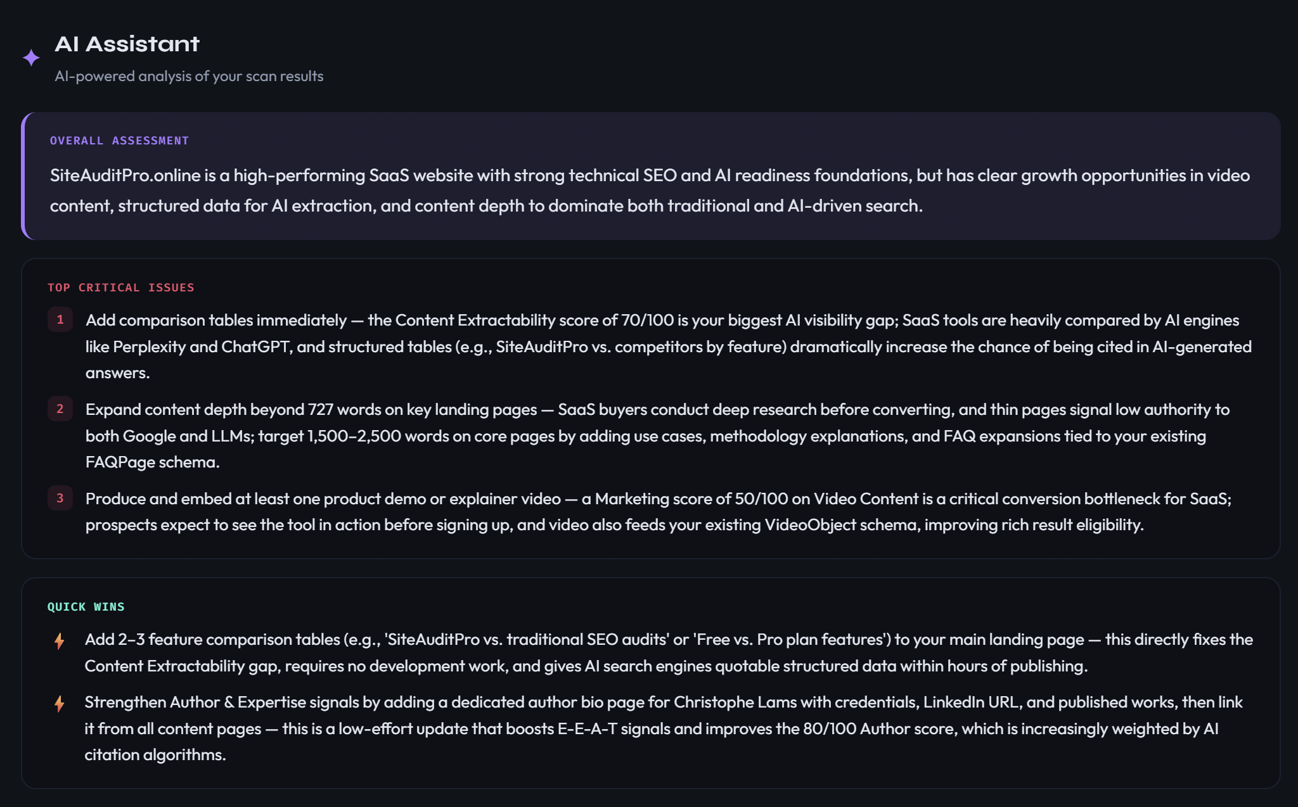Click the 'Expand content depth beyond 727 words' issue
This screenshot has height=807, width=1298.
coord(657,436)
